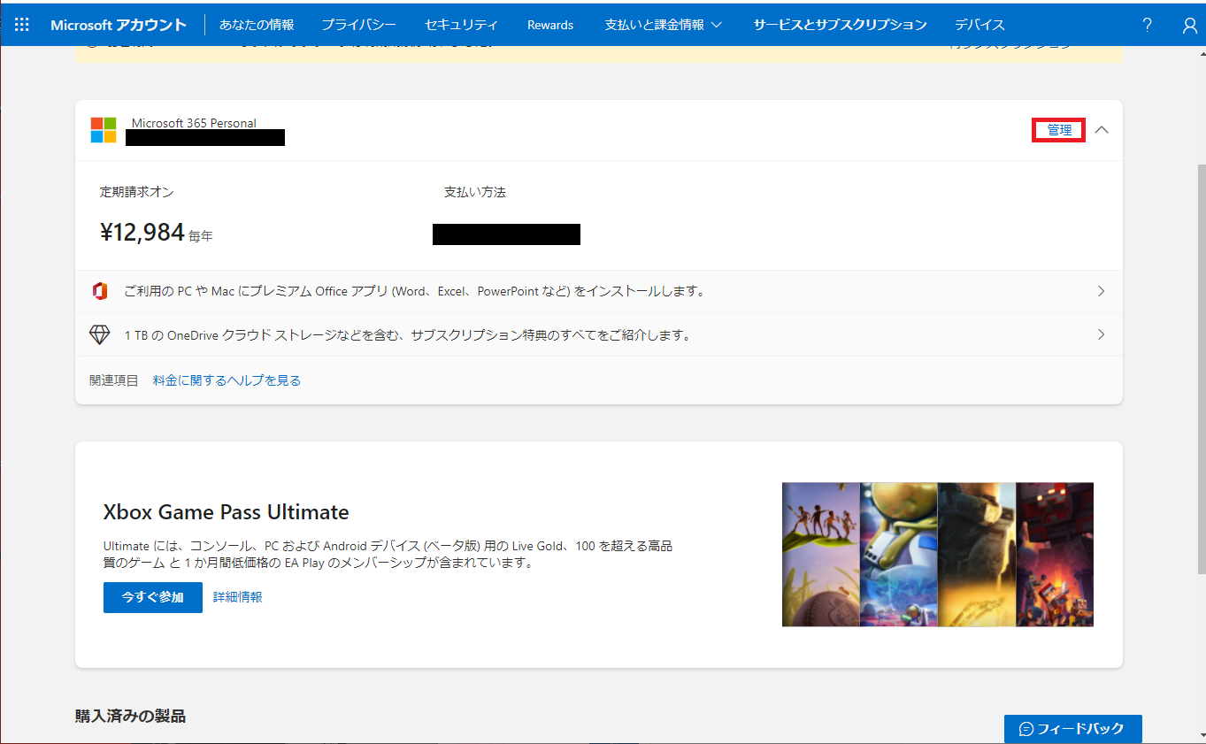Screen dimensions: 1206x744
Task: Open the Rewards tab
Action: (x=550, y=25)
